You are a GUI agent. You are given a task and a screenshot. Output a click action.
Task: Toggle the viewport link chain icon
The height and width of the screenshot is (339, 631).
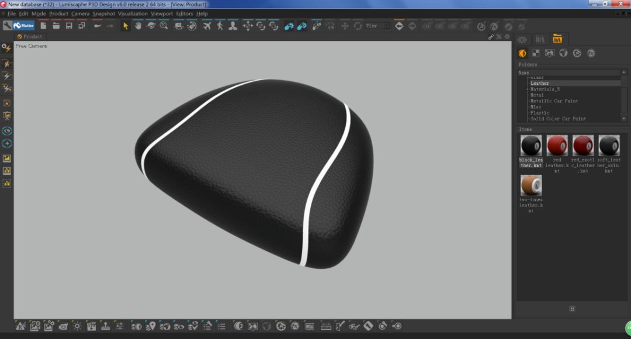[x=491, y=37]
